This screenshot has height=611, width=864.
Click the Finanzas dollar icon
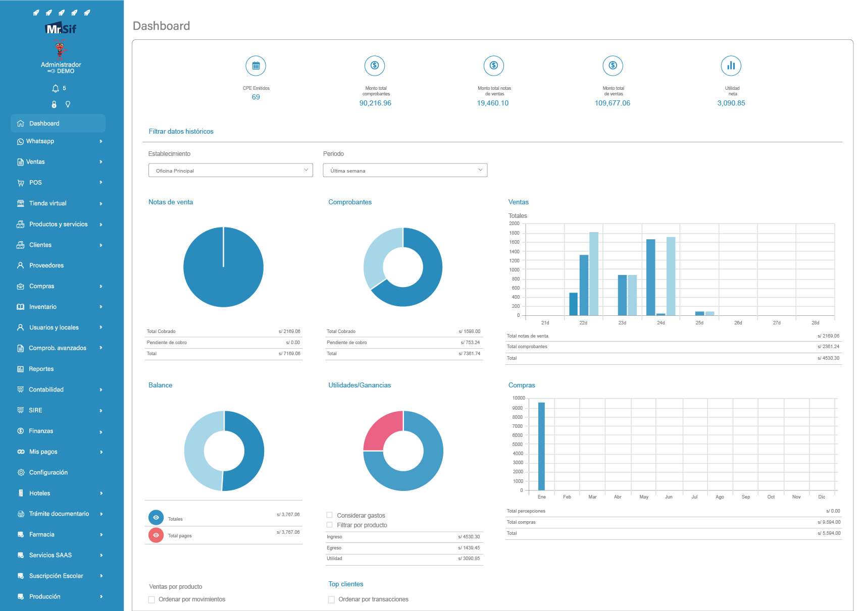(x=21, y=431)
